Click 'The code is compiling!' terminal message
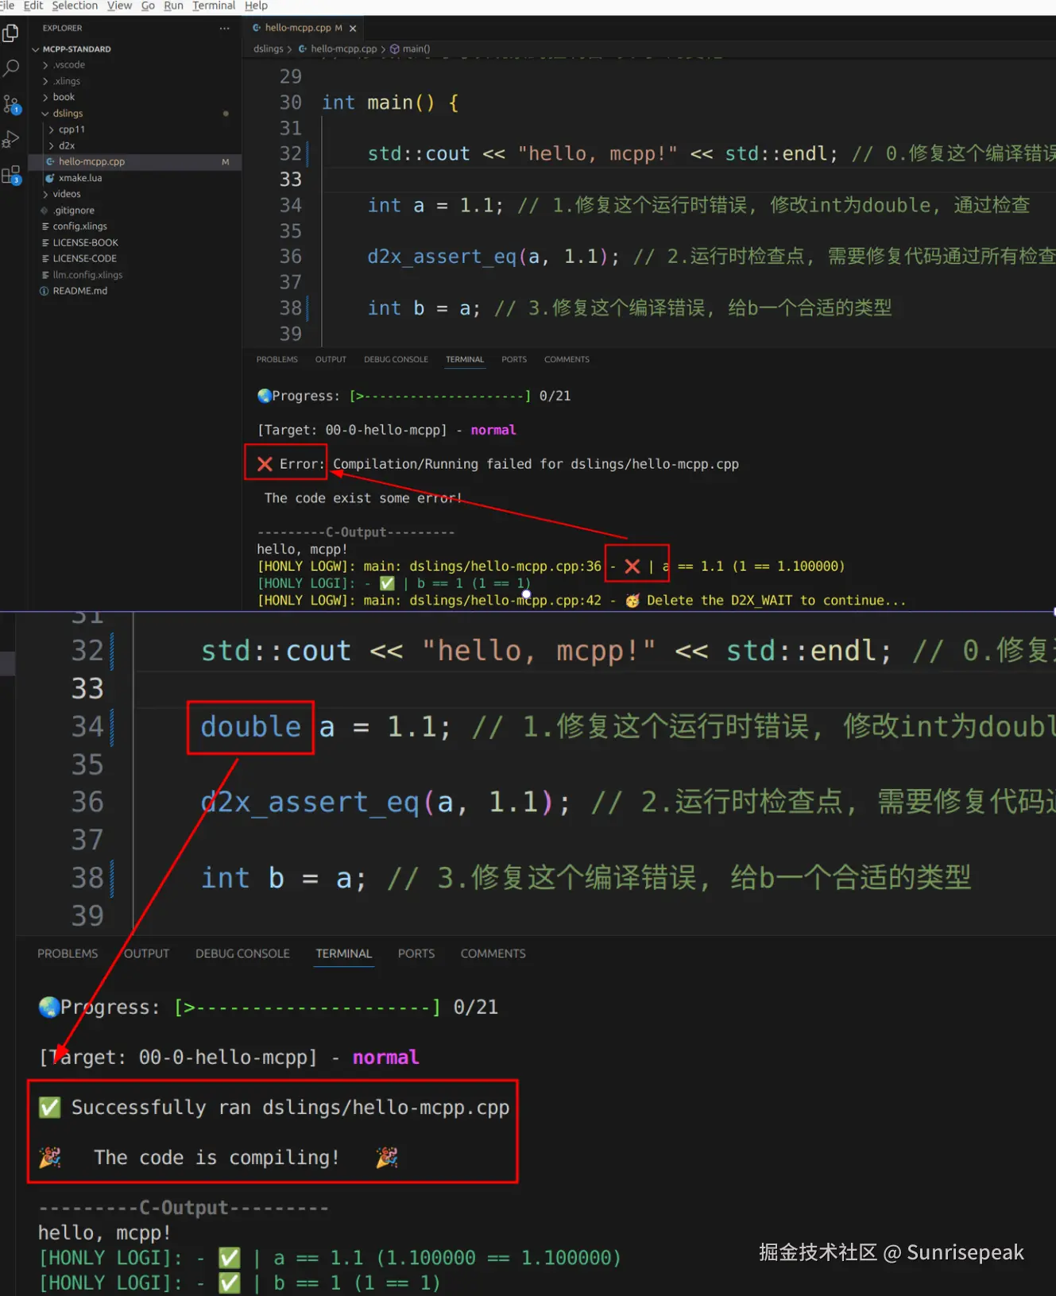The image size is (1056, 1296). coord(217,1158)
